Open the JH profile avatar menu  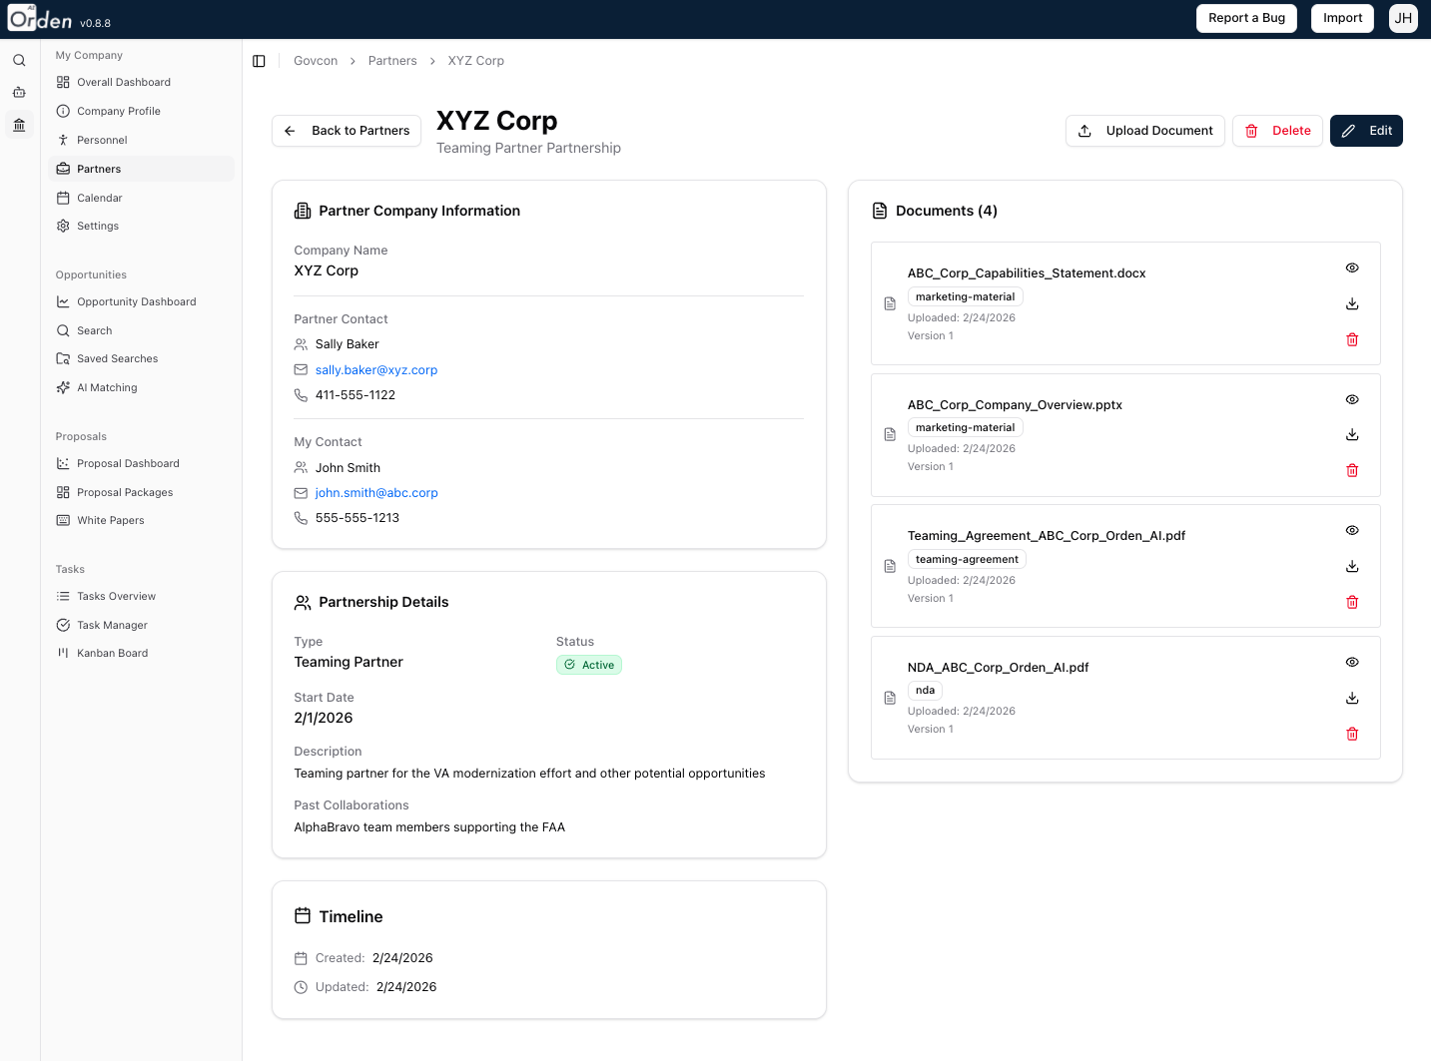[x=1403, y=18]
